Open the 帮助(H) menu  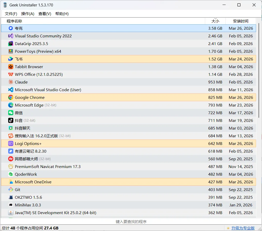click(62, 14)
